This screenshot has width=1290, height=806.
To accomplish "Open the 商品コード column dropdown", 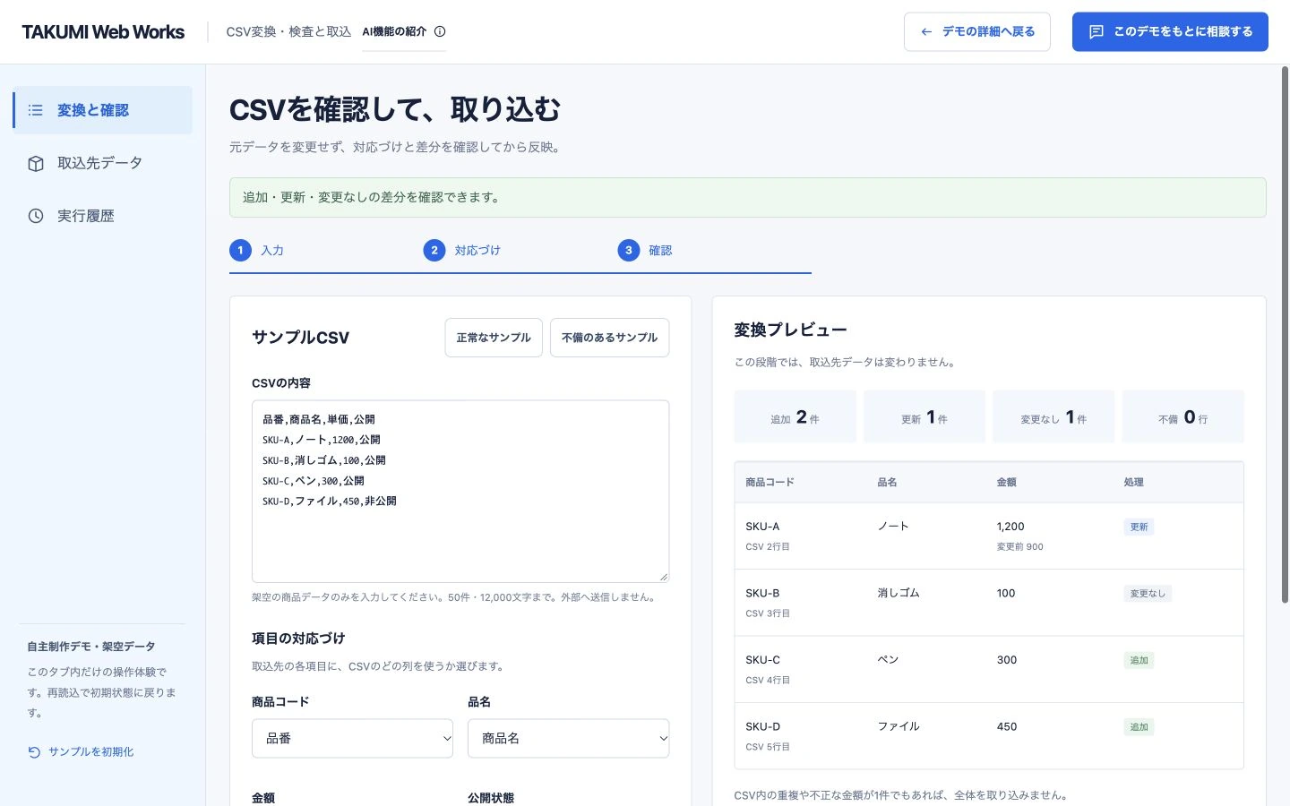I will (x=352, y=738).
